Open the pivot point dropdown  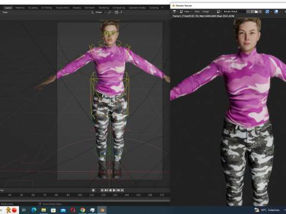coord(110,12)
